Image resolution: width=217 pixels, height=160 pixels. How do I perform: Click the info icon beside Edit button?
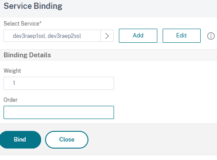click(211, 36)
